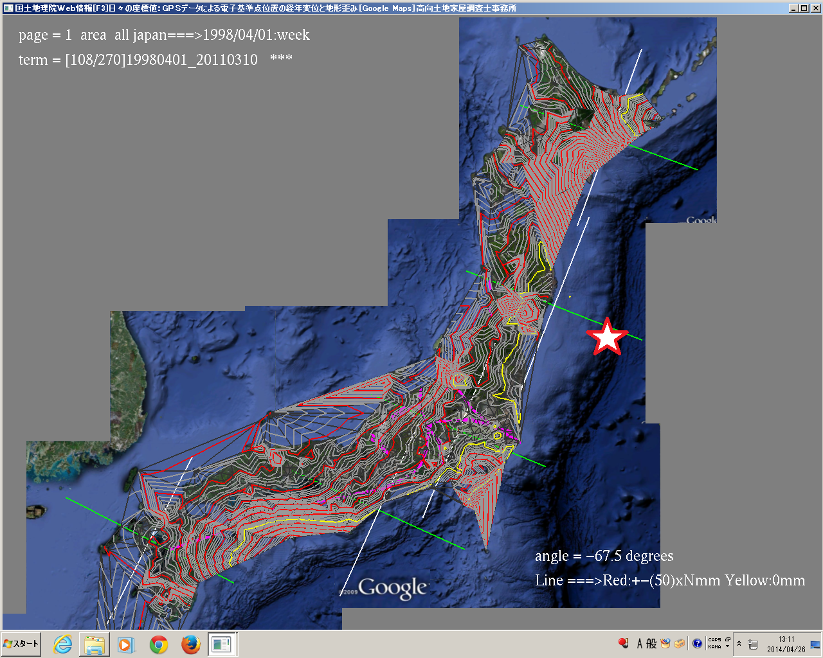The height and width of the screenshot is (658, 823).
Task: Open Internet Explorer from the taskbar
Action: point(62,644)
